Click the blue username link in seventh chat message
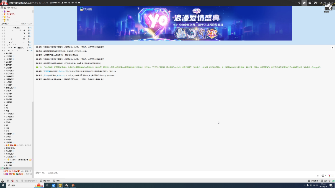335x188 pixels. tap(46, 71)
